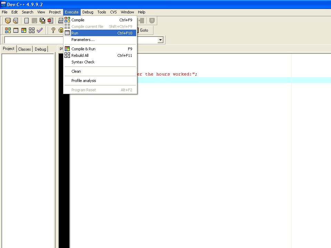Click the colorful icon beside Compile & Run
The height and width of the screenshot is (248, 331).
click(x=67, y=49)
